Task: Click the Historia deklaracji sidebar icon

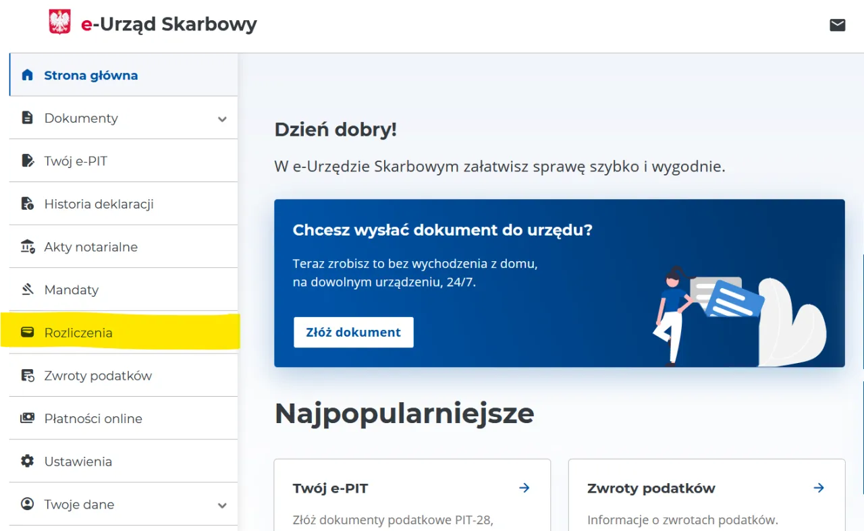Action: pos(27,204)
